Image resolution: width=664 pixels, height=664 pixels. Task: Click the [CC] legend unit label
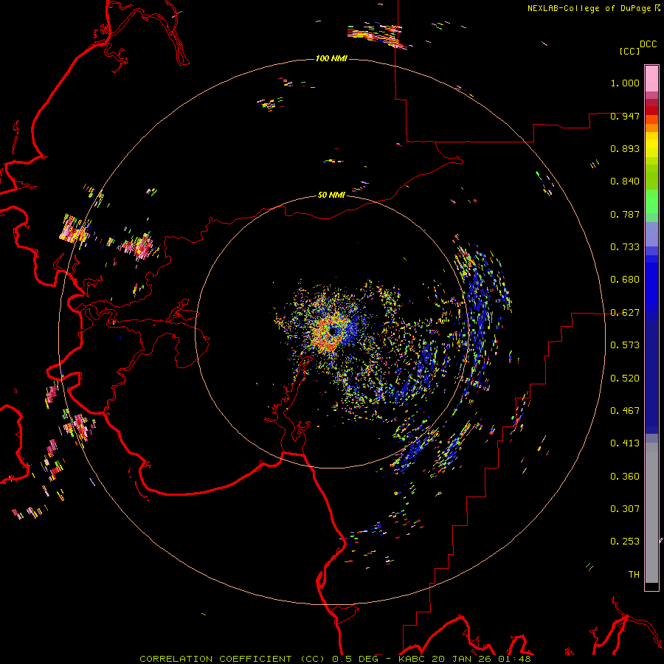pos(629,51)
